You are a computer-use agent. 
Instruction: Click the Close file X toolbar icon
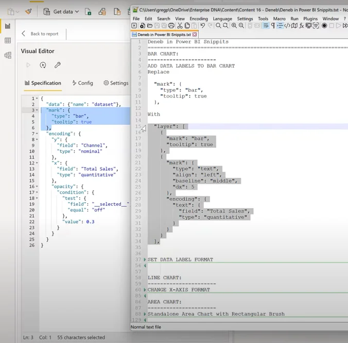pos(134,26)
